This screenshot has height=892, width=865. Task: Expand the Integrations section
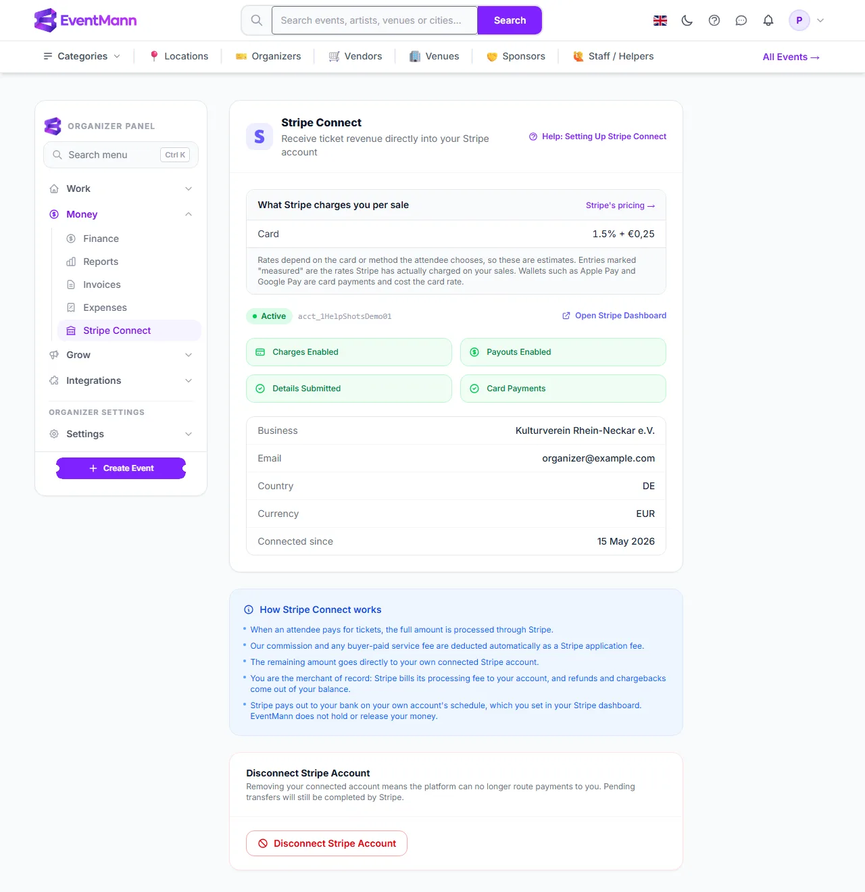tap(121, 380)
